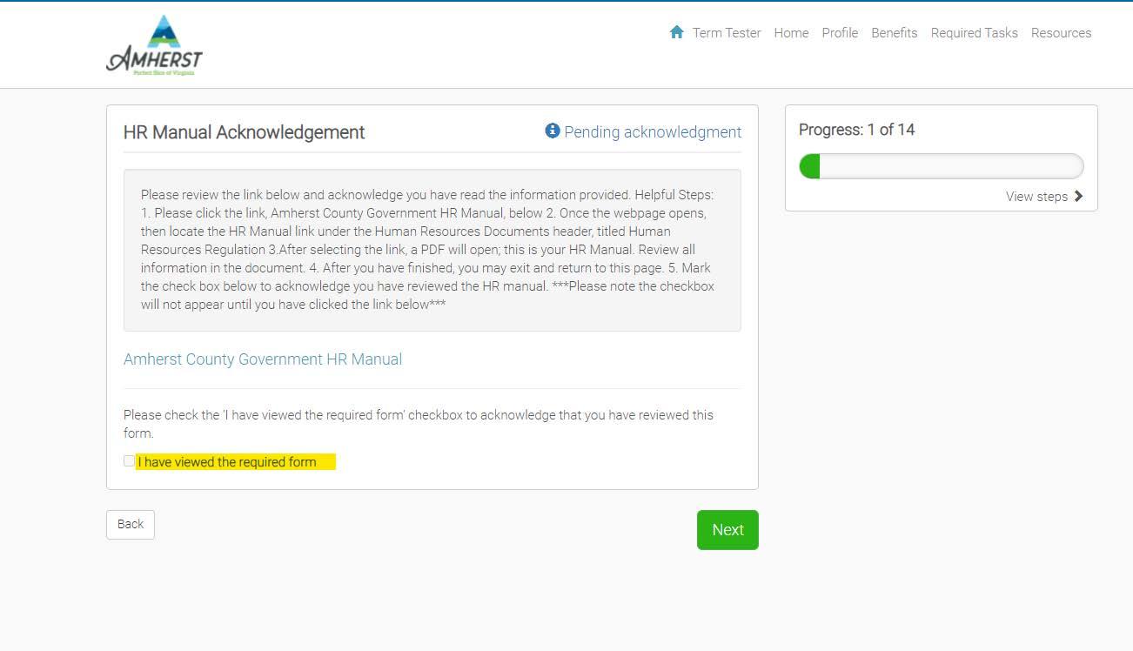Click the Back button
1133x651 pixels.
131,525
